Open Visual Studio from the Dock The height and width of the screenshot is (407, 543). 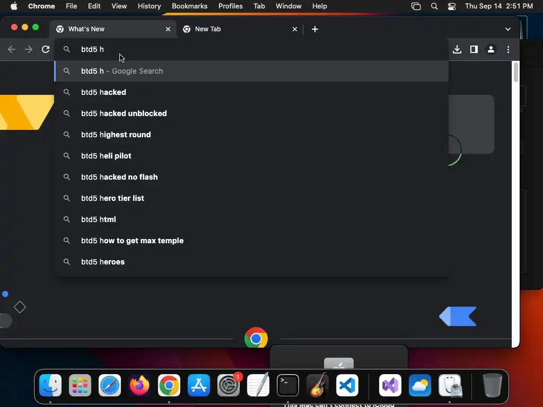click(390, 385)
